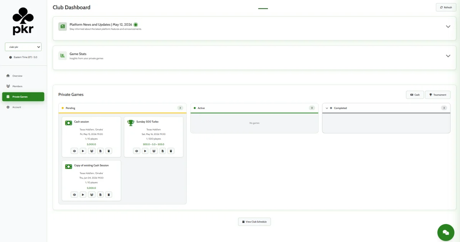460x242 pixels.
Task: Duplicate the Sunday 500 Turbo tournament
Action: pos(163,151)
